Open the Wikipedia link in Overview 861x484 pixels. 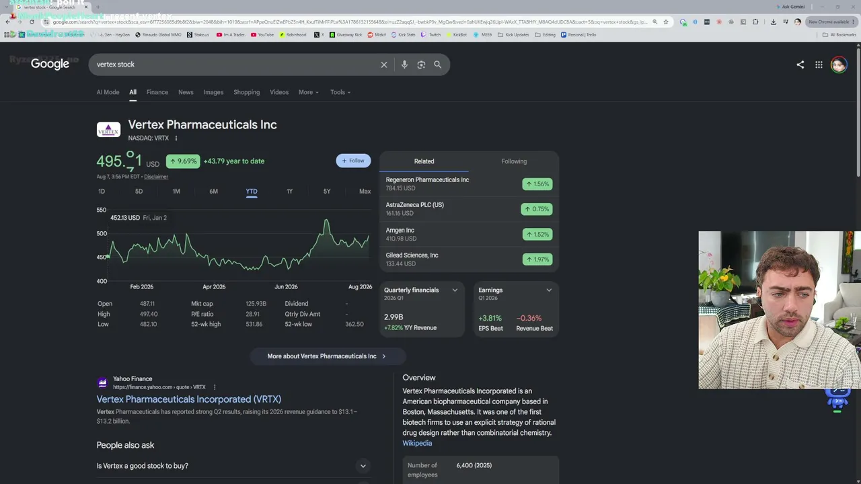417,444
